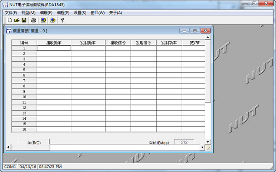Click the 发射频率 column header

(x=88, y=43)
